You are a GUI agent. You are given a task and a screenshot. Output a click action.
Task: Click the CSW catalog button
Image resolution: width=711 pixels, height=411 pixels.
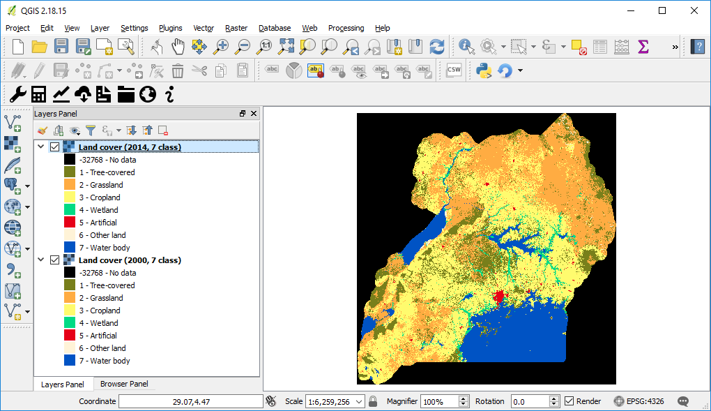[454, 70]
